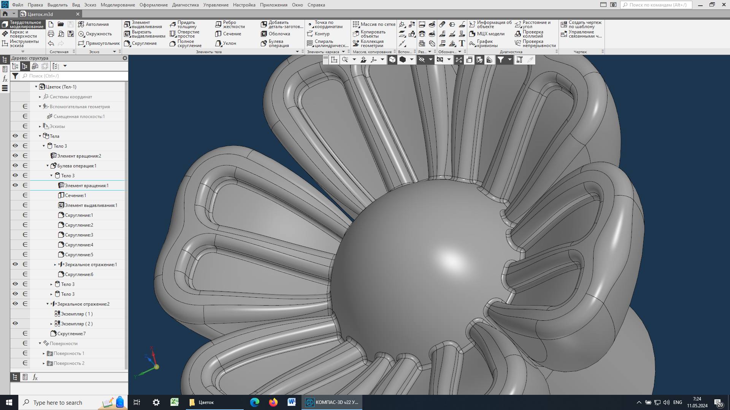Hide Элемент вращения:2 with eye icon

coord(15,156)
